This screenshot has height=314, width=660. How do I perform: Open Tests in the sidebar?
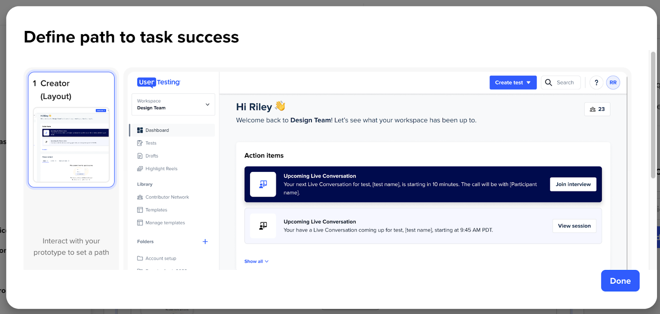151,143
